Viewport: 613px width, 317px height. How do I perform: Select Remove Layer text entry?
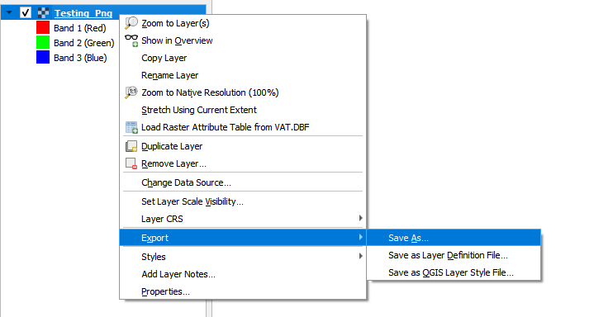tap(173, 163)
